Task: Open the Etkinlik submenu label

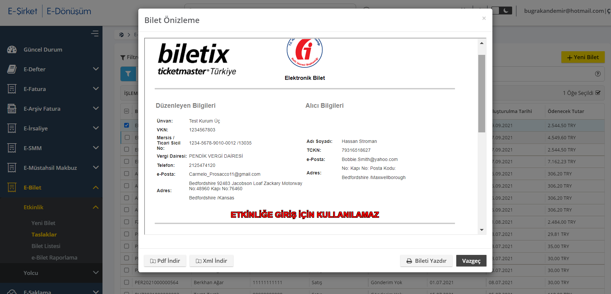Action: pos(34,207)
